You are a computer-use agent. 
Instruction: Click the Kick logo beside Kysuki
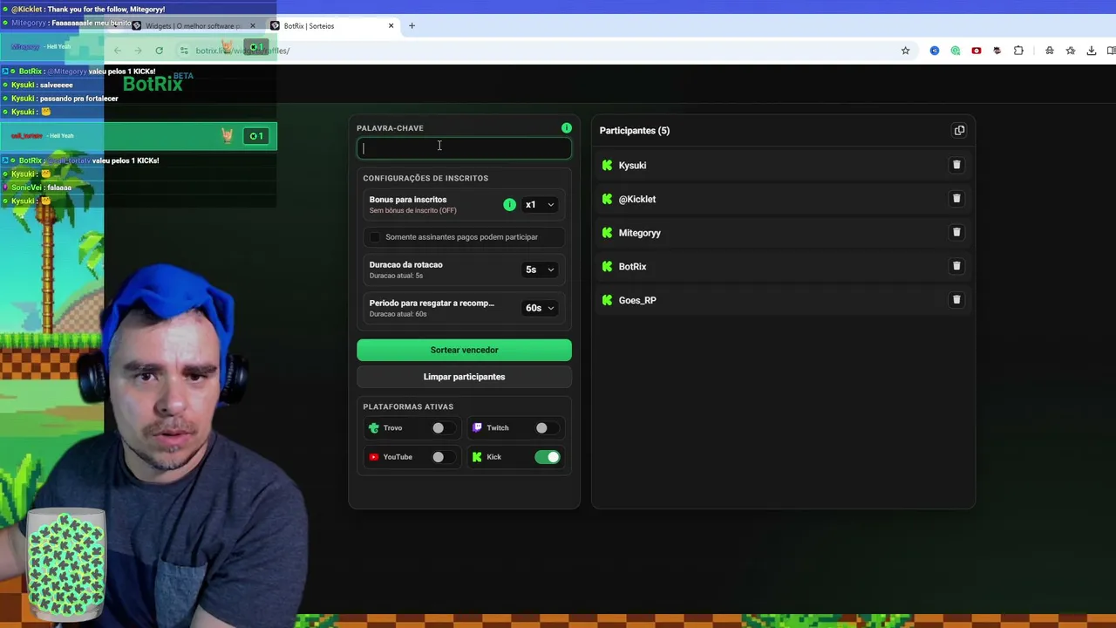(x=608, y=165)
